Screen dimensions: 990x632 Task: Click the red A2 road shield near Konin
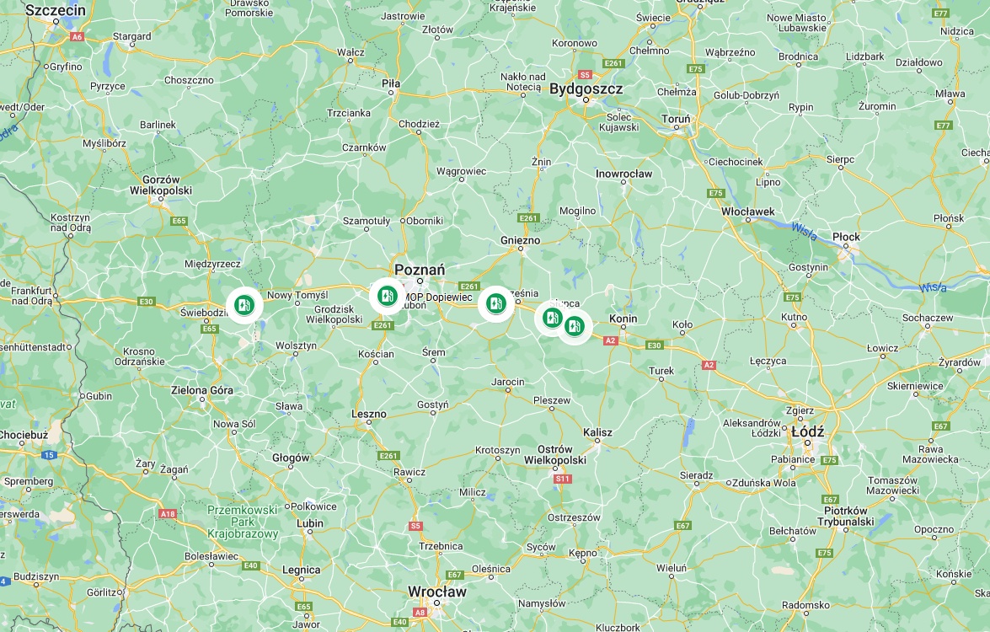pos(610,340)
